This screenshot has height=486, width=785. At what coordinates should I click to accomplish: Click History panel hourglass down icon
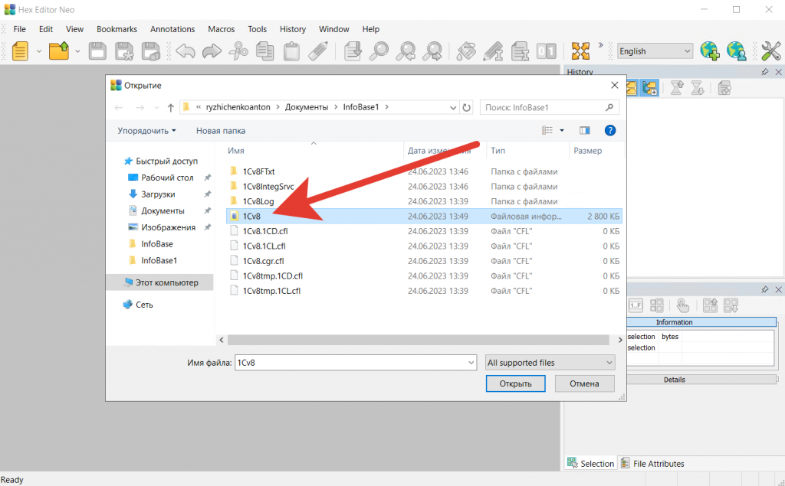pyautogui.click(x=698, y=89)
